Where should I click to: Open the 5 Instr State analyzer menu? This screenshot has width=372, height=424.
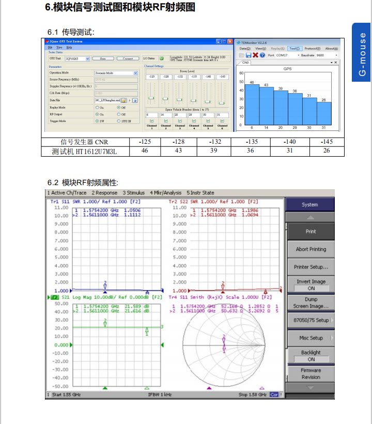[200, 193]
